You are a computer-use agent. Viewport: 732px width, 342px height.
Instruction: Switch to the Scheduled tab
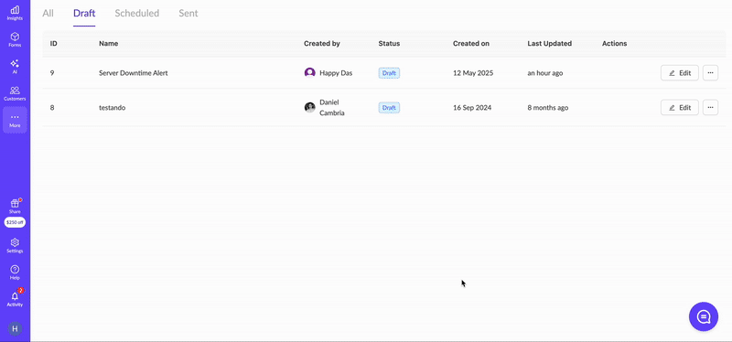pyautogui.click(x=136, y=13)
